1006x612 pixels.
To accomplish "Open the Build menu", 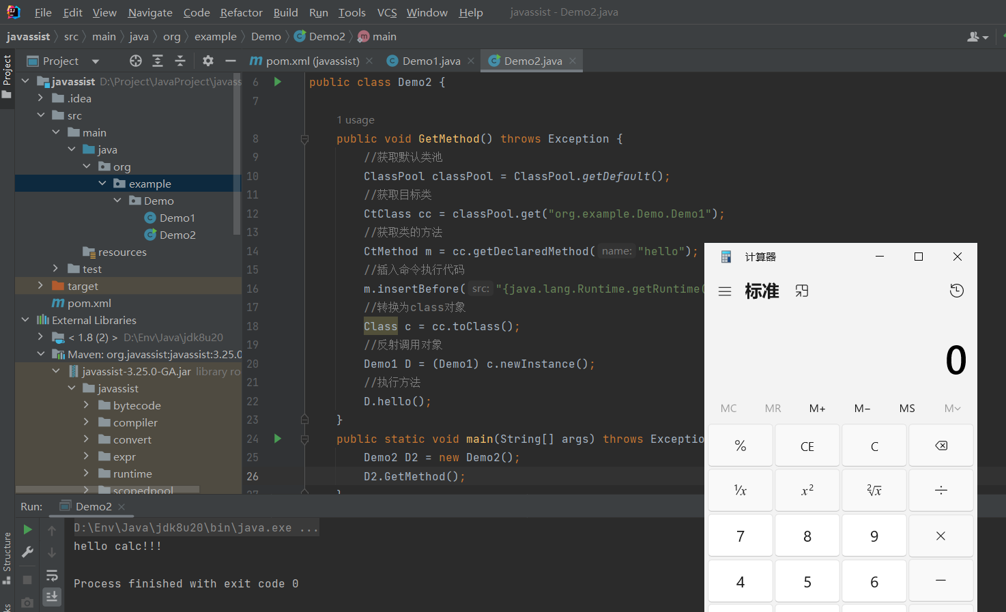I will [x=285, y=12].
